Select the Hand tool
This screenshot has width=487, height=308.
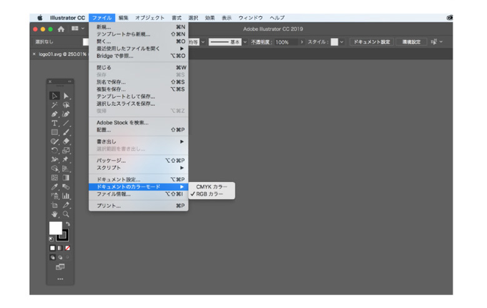pos(54,214)
